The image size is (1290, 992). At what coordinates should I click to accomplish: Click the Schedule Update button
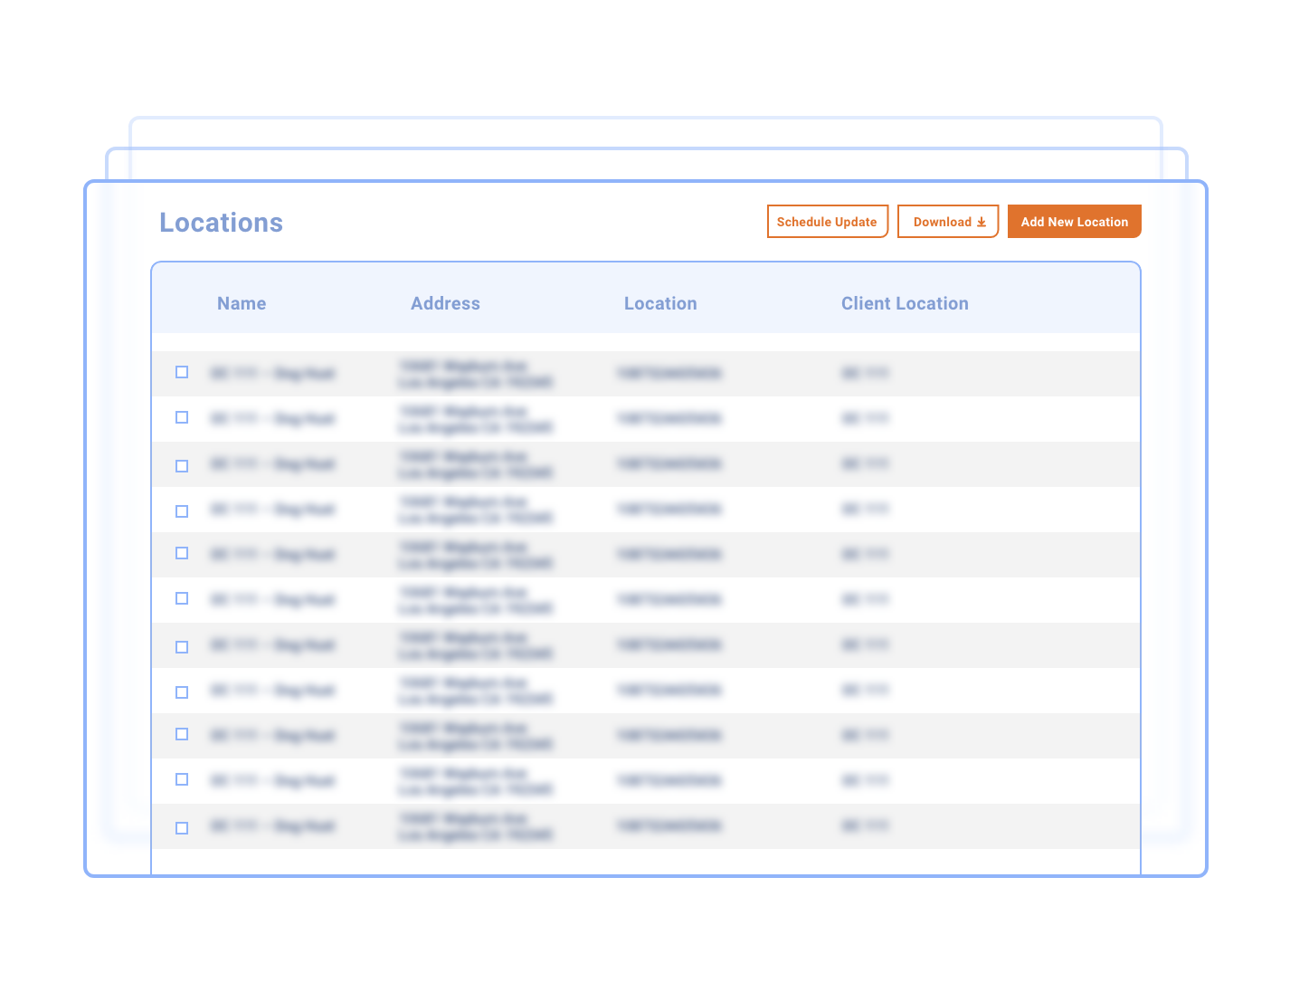[x=827, y=222]
